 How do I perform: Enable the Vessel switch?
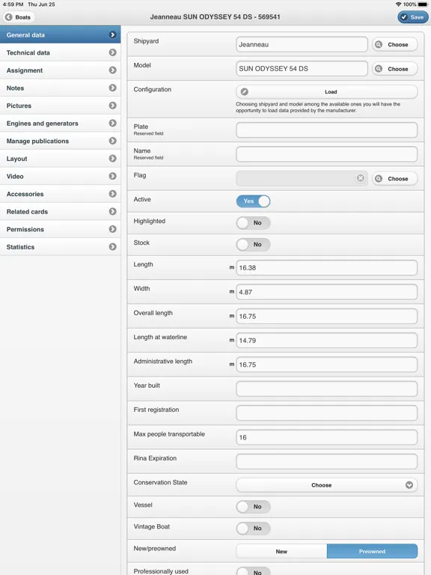click(253, 506)
